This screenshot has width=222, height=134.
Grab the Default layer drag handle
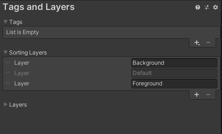pyautogui.click(x=8, y=73)
